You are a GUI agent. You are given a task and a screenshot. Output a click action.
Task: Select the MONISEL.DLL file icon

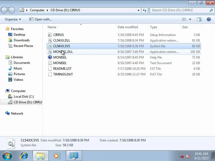(50, 52)
